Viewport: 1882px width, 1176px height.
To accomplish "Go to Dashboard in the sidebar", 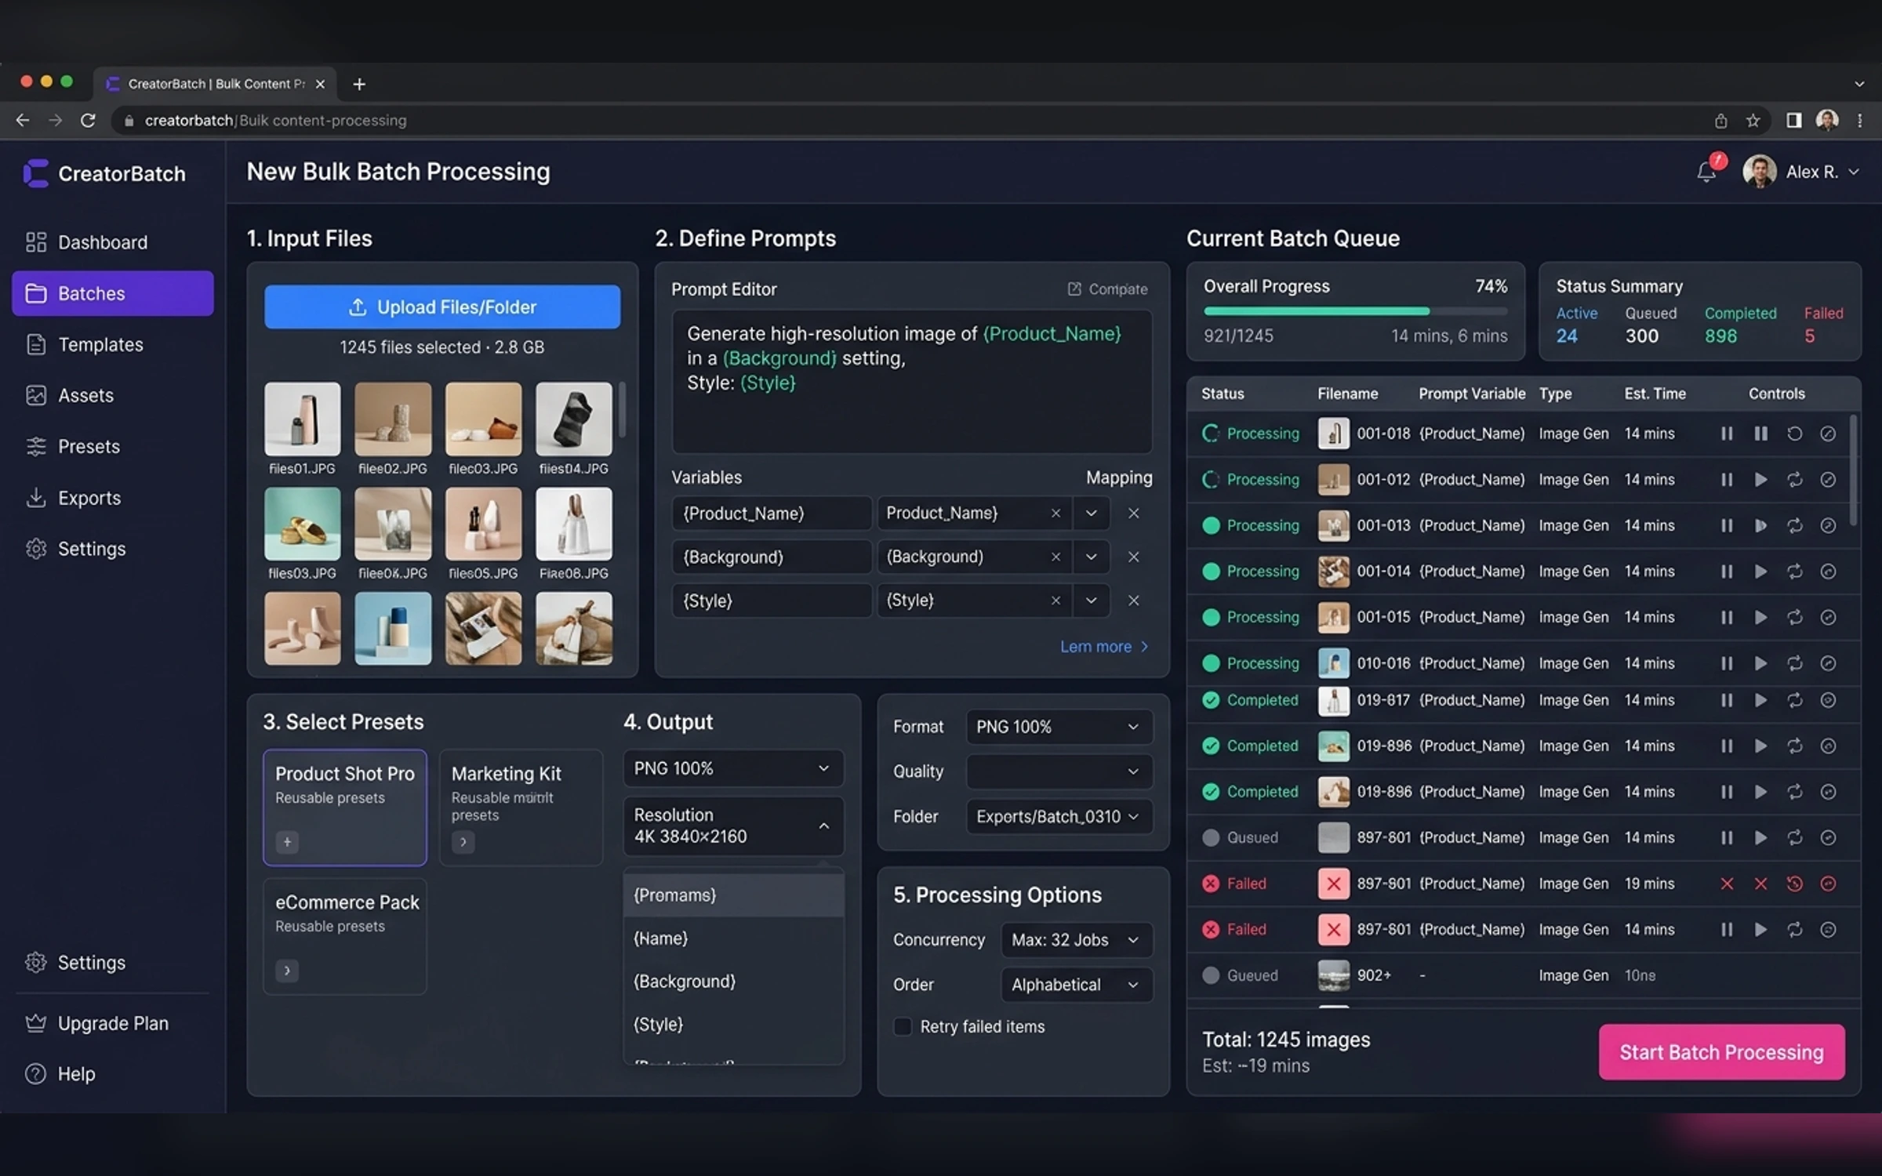I will coord(112,242).
